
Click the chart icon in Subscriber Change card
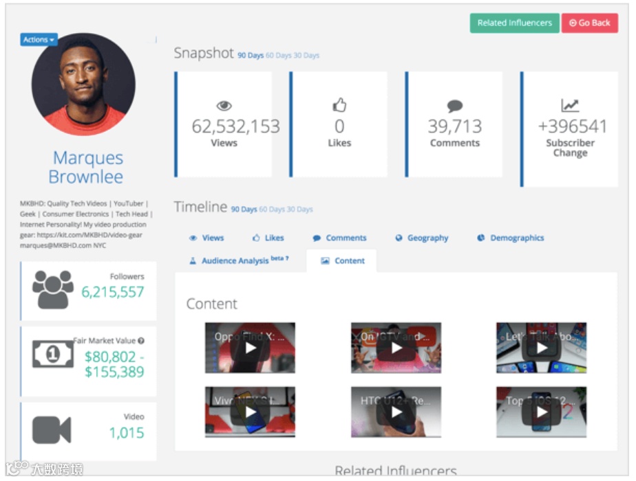570,105
